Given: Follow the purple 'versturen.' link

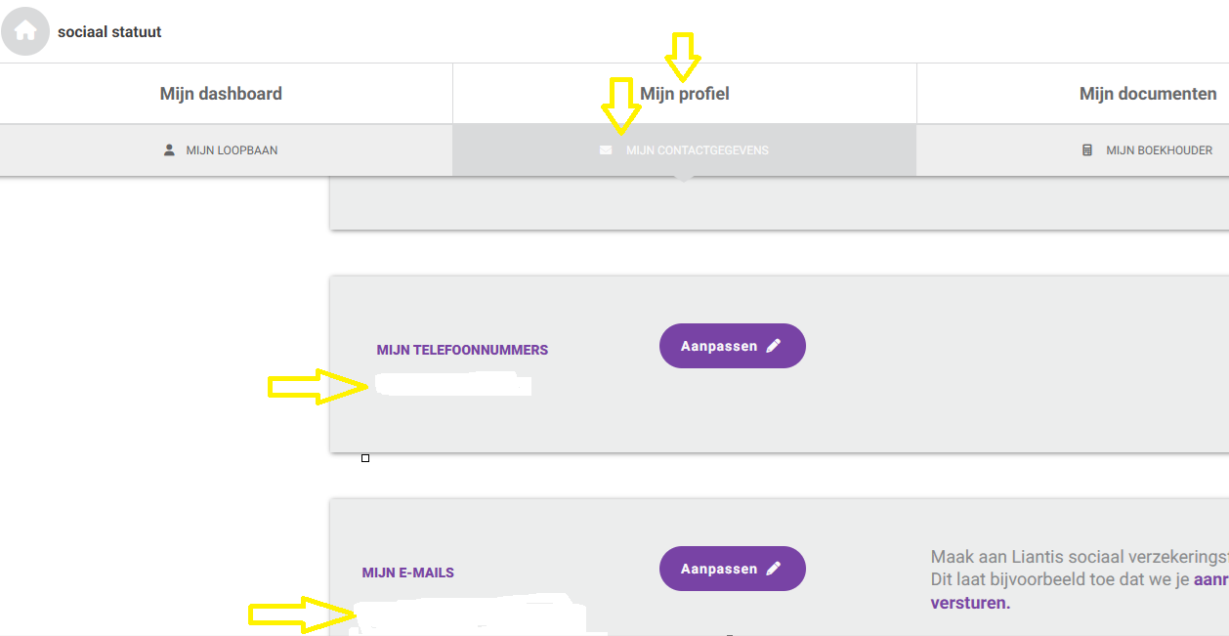Looking at the screenshot, I should point(970,603).
